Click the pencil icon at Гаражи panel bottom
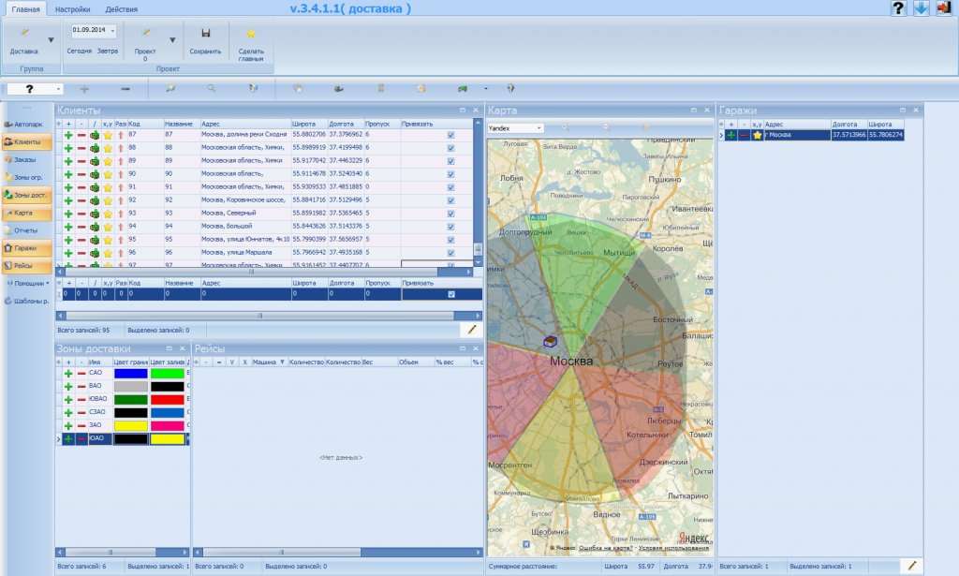959x576 pixels. (x=912, y=566)
